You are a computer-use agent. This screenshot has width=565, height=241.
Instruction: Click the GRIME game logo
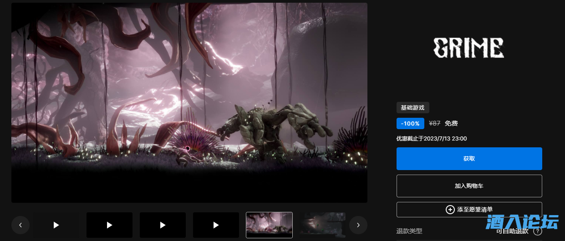coord(469,47)
